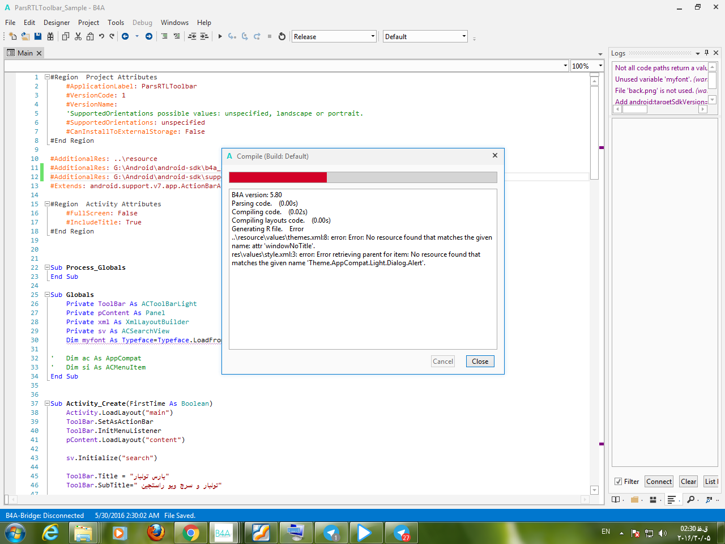This screenshot has width=725, height=544.
Task: Open Google Chrome from the taskbar
Action: pyautogui.click(x=191, y=533)
